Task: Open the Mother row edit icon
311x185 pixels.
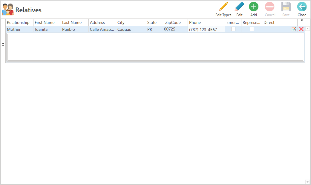Action: 294,29
